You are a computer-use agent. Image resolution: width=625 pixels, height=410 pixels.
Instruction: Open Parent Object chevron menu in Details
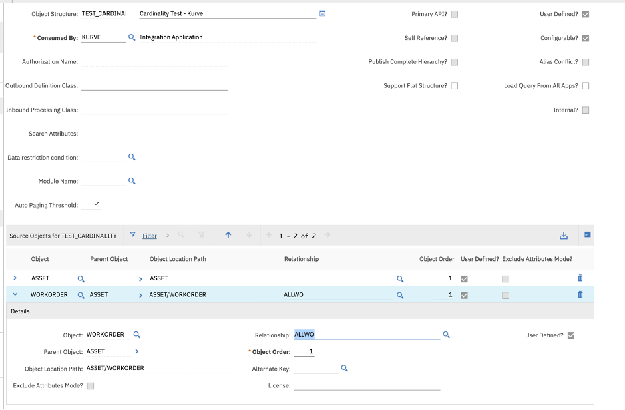[x=136, y=351]
